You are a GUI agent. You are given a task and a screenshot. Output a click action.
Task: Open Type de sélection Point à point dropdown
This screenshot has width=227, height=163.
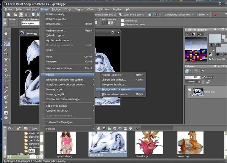click(30, 23)
